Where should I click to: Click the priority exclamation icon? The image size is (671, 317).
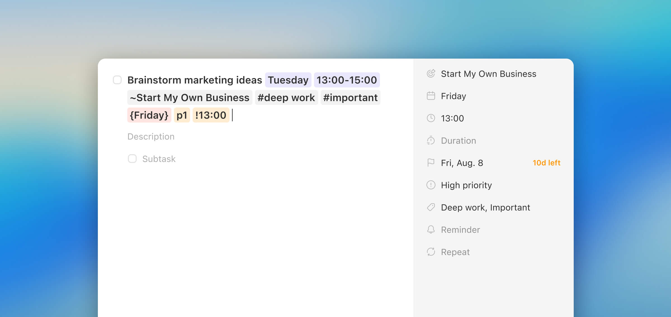(431, 185)
